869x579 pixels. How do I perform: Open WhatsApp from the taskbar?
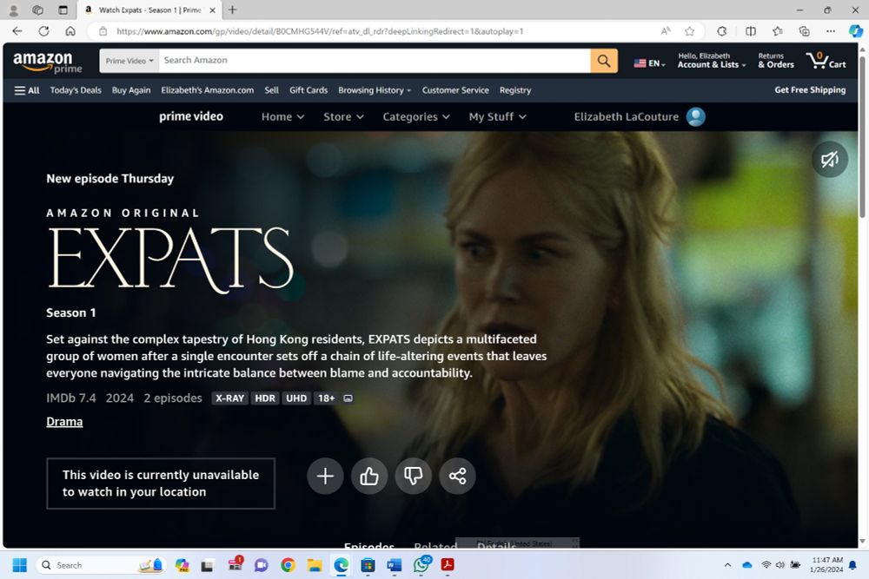click(x=421, y=564)
